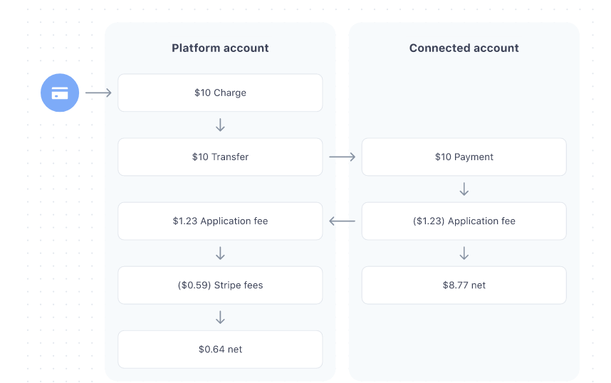
Task: Click the down arrow above $0.64 net
Action: 220,318
